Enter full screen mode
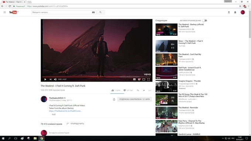This screenshot has width=251, height=141. [x=148, y=79]
